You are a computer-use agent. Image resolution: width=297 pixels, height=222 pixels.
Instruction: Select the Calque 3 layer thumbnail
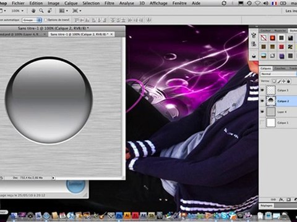pos(271,90)
